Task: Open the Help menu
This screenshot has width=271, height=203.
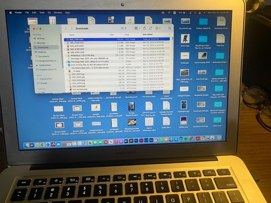Action: [67, 12]
